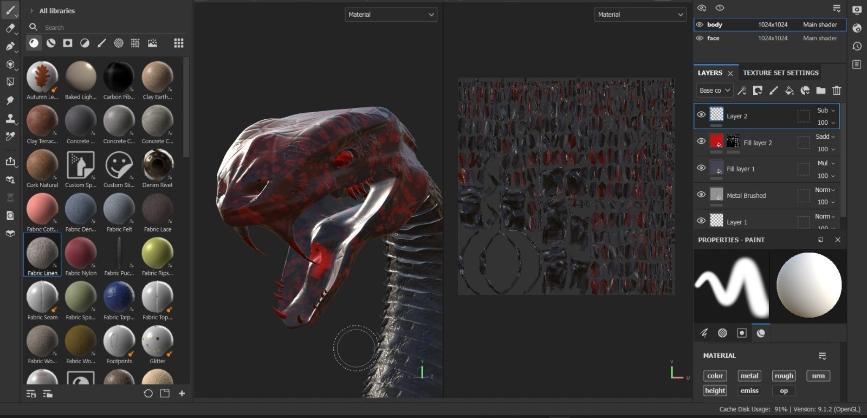Filter assets by Filters
This screenshot has width=867, height=418.
pos(85,43)
